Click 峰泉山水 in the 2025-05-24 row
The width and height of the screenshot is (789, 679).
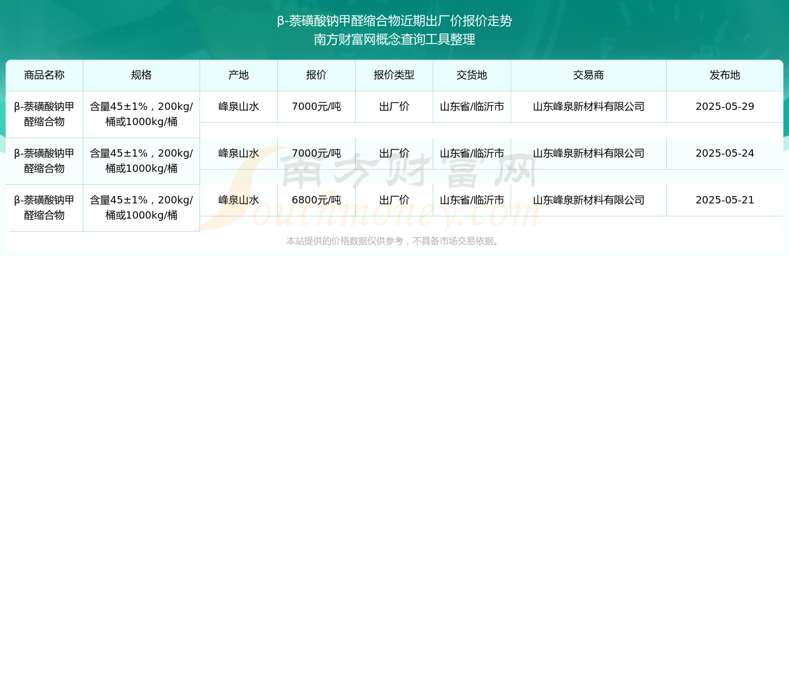pyautogui.click(x=239, y=153)
